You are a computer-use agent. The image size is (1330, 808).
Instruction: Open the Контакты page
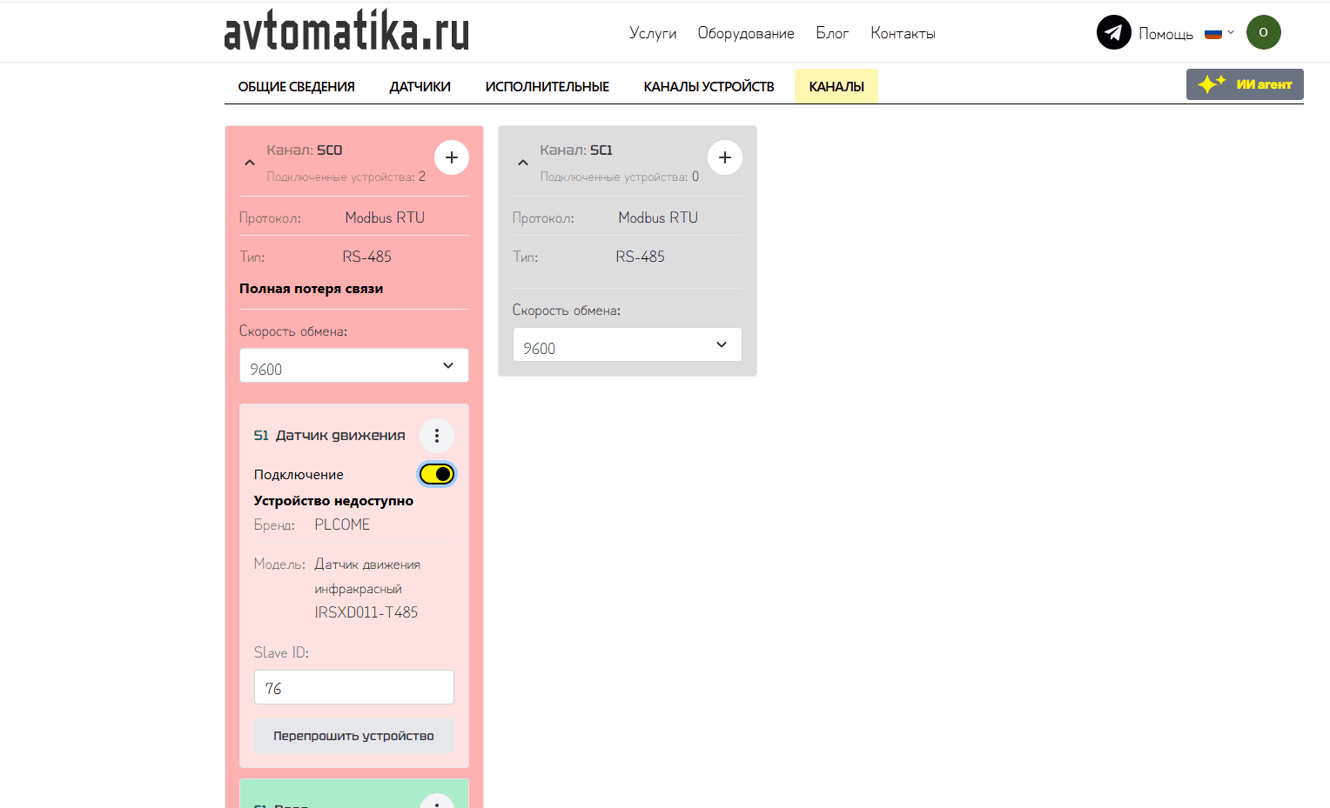pyautogui.click(x=903, y=33)
